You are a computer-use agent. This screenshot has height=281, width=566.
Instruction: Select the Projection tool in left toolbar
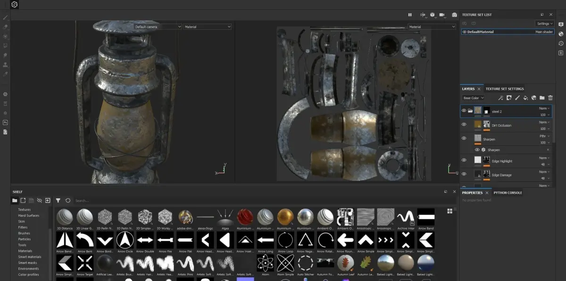5,36
